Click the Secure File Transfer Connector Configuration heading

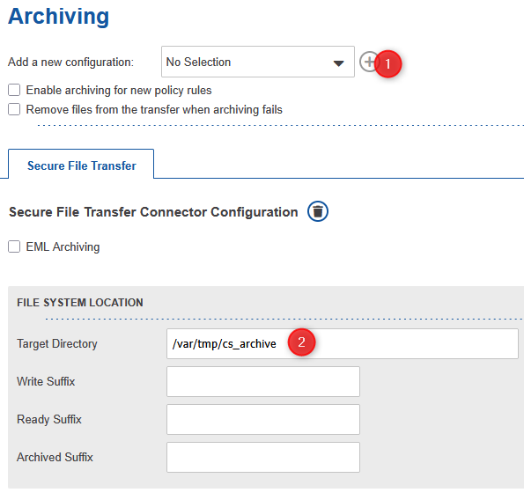(153, 212)
